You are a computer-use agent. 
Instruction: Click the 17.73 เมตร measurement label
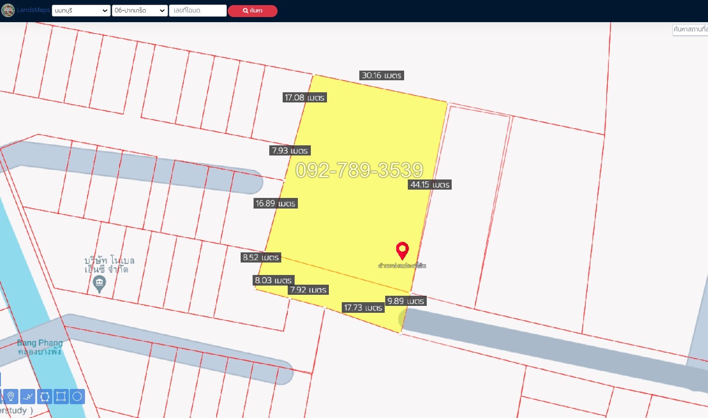pyautogui.click(x=363, y=308)
